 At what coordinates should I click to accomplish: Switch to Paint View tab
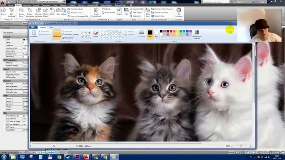[x=52, y=28]
